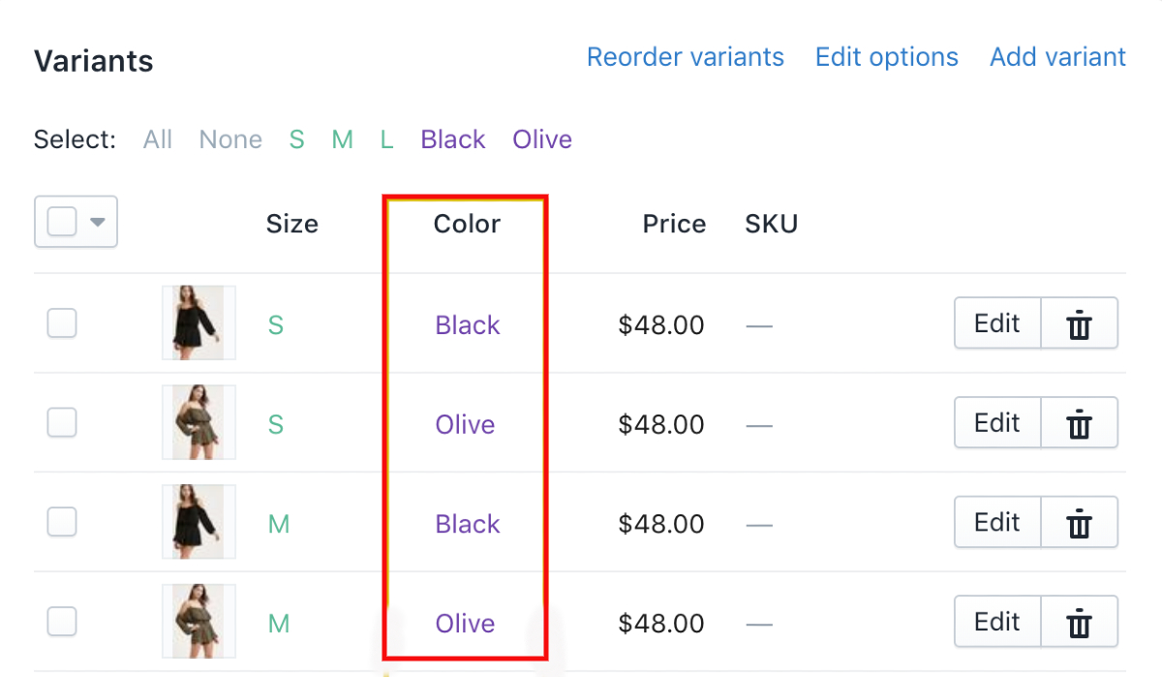Click trash icon for M Olive variant
1162x677 pixels.
point(1079,623)
